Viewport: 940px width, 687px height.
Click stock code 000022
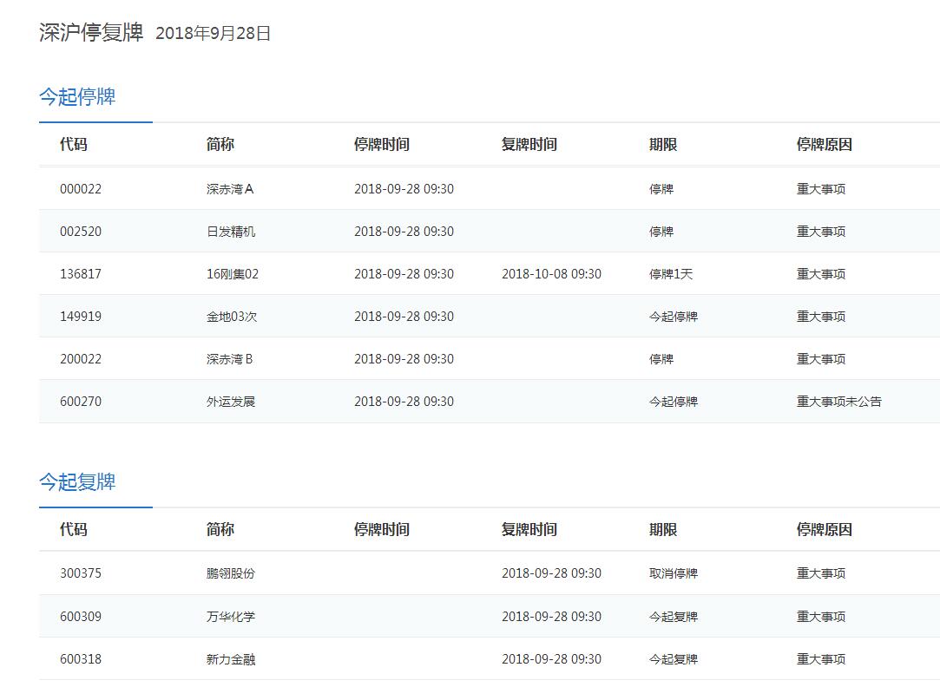pos(81,189)
